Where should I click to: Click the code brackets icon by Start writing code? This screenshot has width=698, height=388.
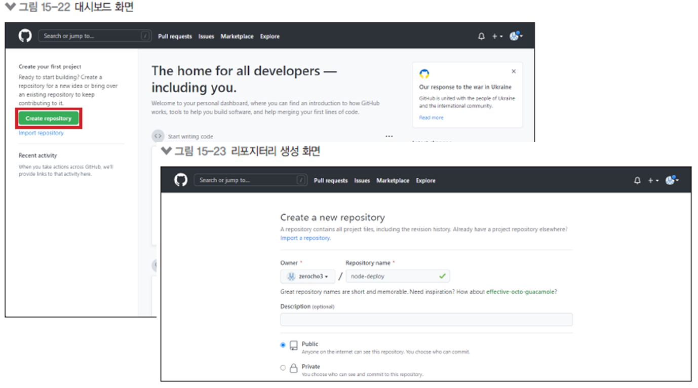click(158, 136)
